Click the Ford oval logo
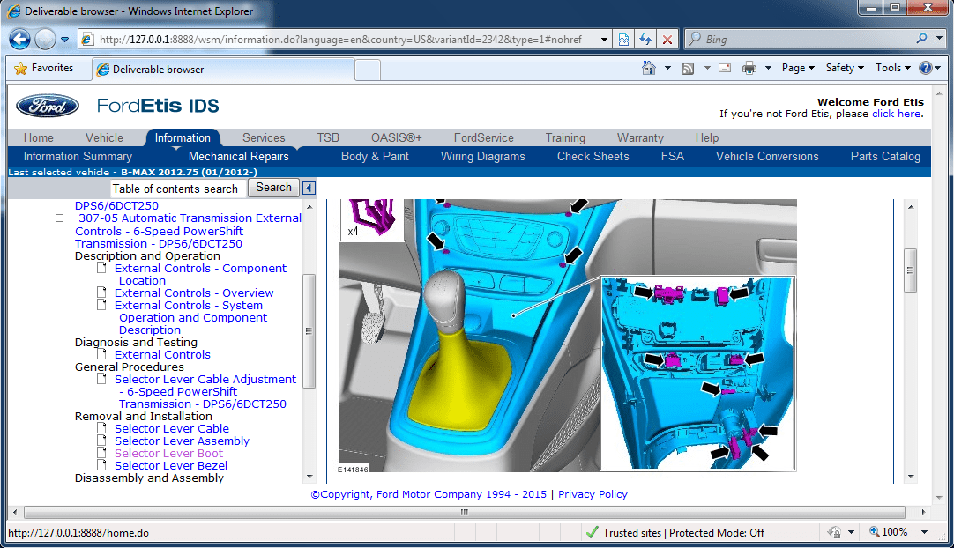The width and height of the screenshot is (954, 548). pyautogui.click(x=47, y=106)
